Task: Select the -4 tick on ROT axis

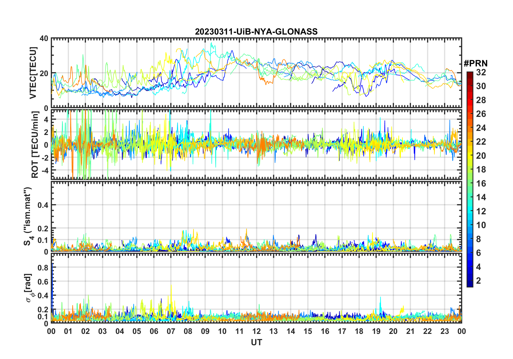Action: pos(45,171)
